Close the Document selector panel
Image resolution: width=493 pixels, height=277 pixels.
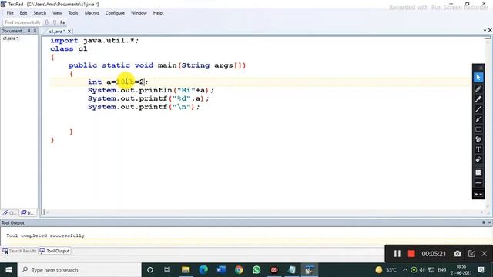[35, 31]
